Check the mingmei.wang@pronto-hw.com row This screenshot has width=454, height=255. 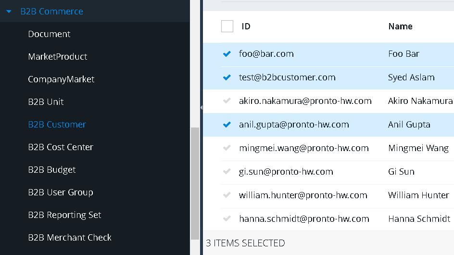point(227,148)
